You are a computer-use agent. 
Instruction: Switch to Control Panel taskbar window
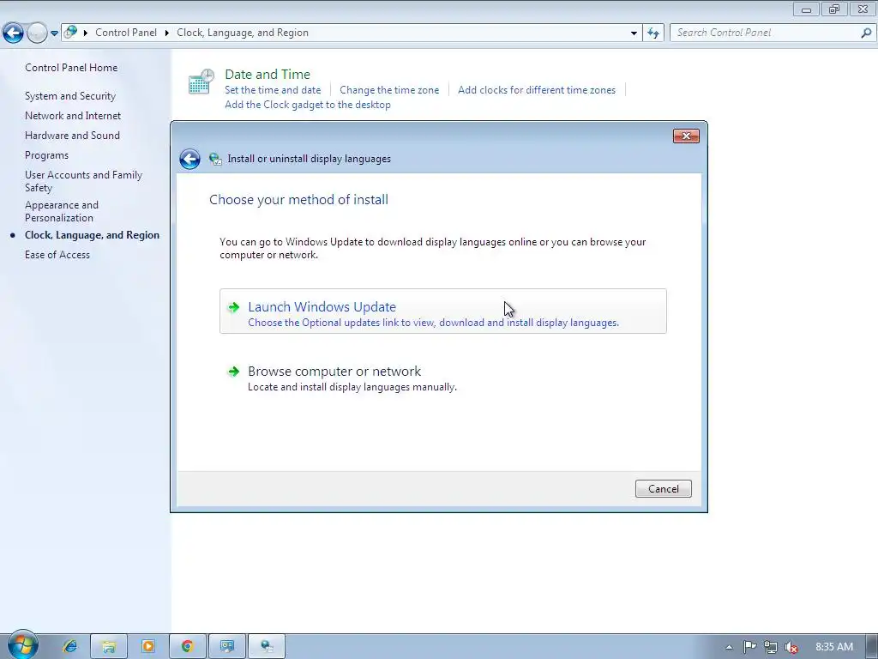tap(226, 646)
